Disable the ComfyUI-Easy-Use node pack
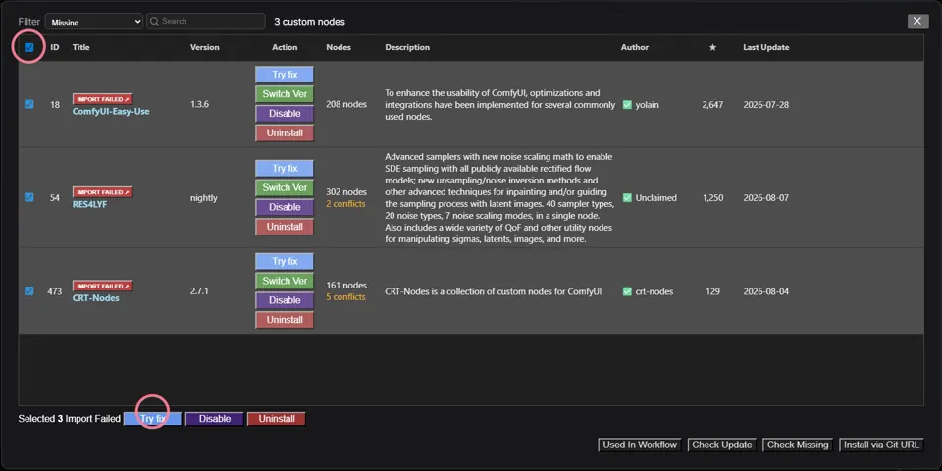The image size is (942, 471). pos(285,114)
